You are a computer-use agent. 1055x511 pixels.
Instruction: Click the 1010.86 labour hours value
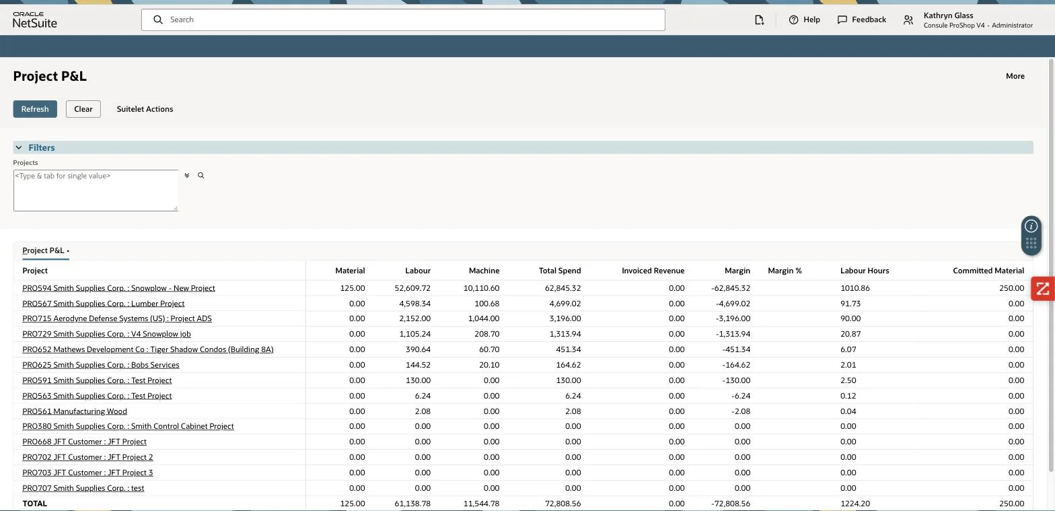[855, 288]
